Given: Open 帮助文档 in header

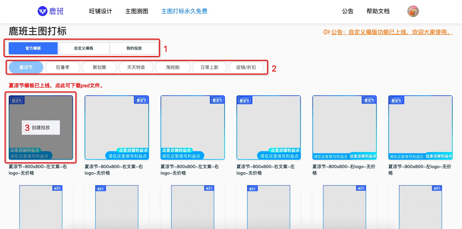Looking at the screenshot, I should (378, 11).
